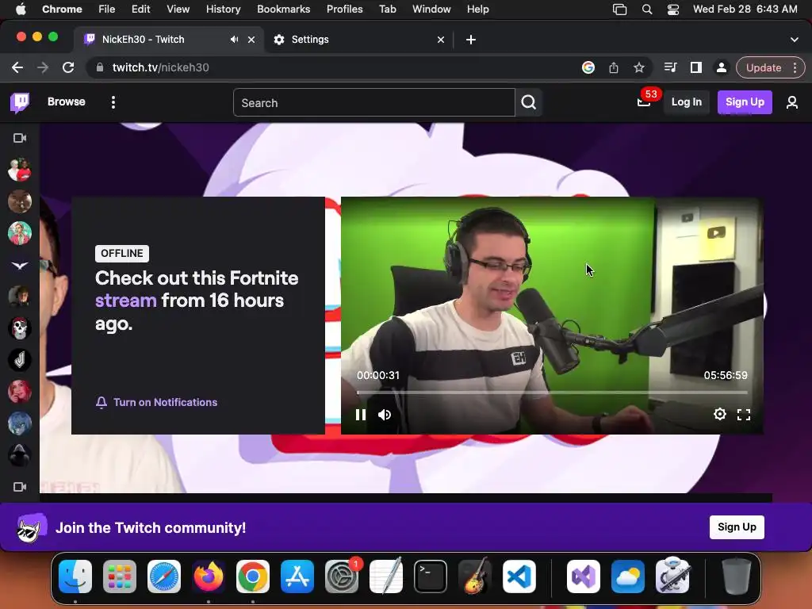
Task: Click Sign Up in the community banner
Action: coord(737,527)
